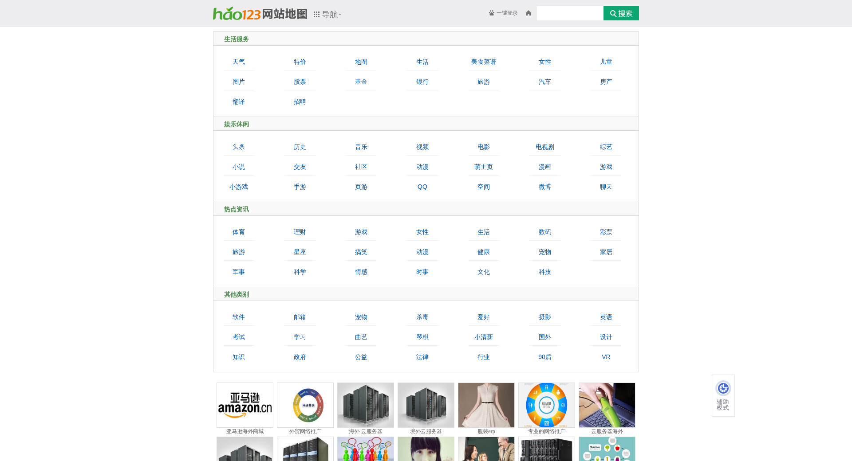Open the 外贸网络推广 ad thumbnail
The width and height of the screenshot is (852, 461).
pyautogui.click(x=305, y=405)
